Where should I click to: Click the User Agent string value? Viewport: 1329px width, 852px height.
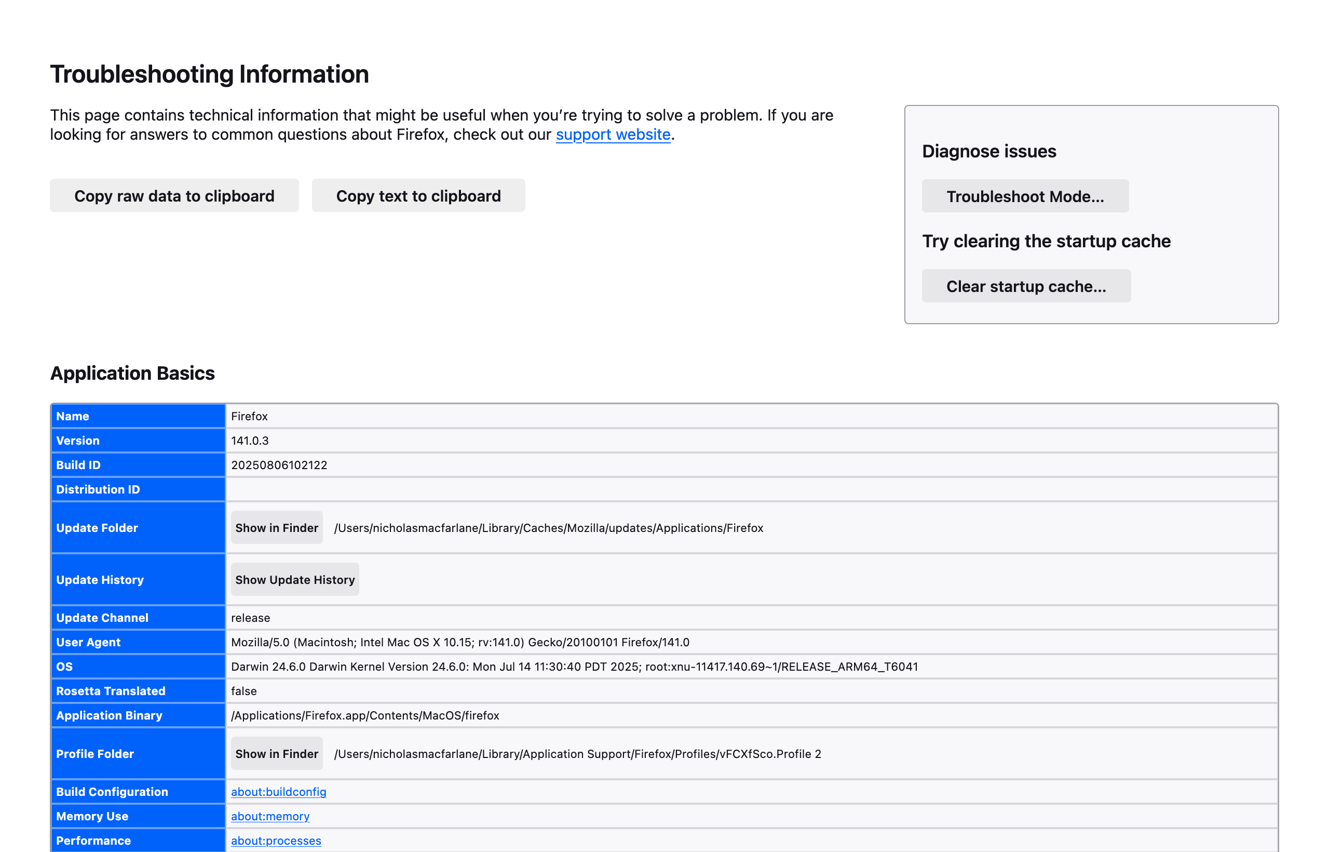[x=460, y=642]
